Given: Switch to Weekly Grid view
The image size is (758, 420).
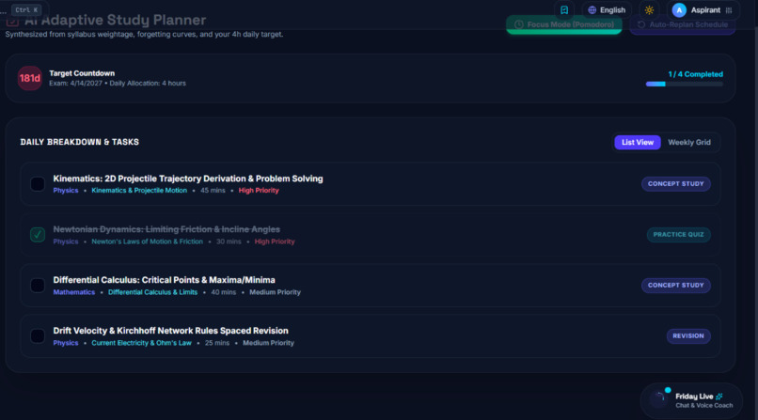Looking at the screenshot, I should pyautogui.click(x=688, y=143).
